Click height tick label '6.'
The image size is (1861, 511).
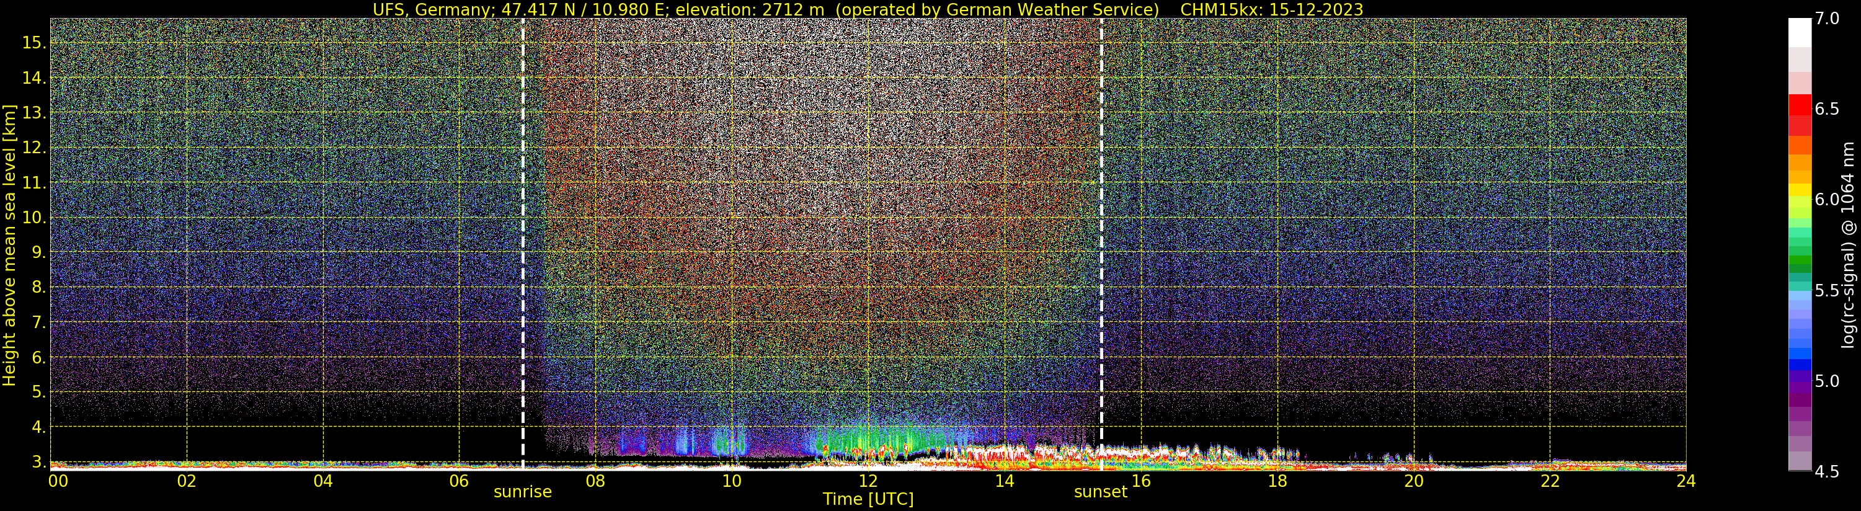(x=38, y=358)
